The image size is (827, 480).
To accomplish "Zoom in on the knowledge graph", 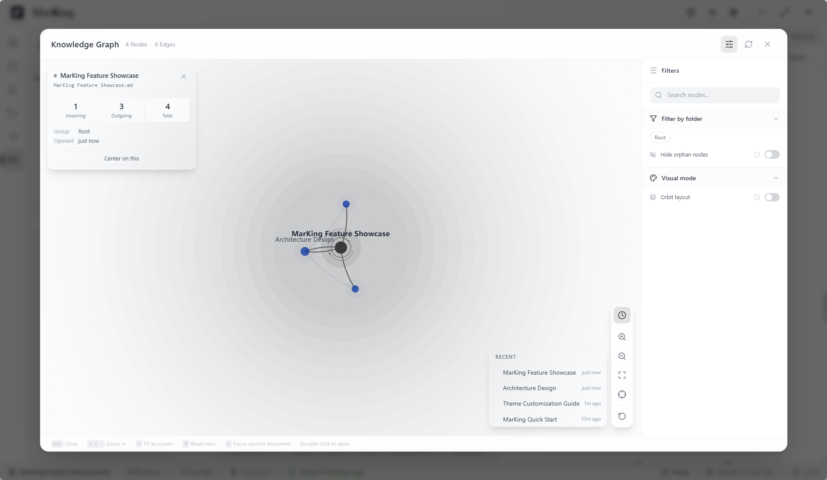I will [622, 337].
